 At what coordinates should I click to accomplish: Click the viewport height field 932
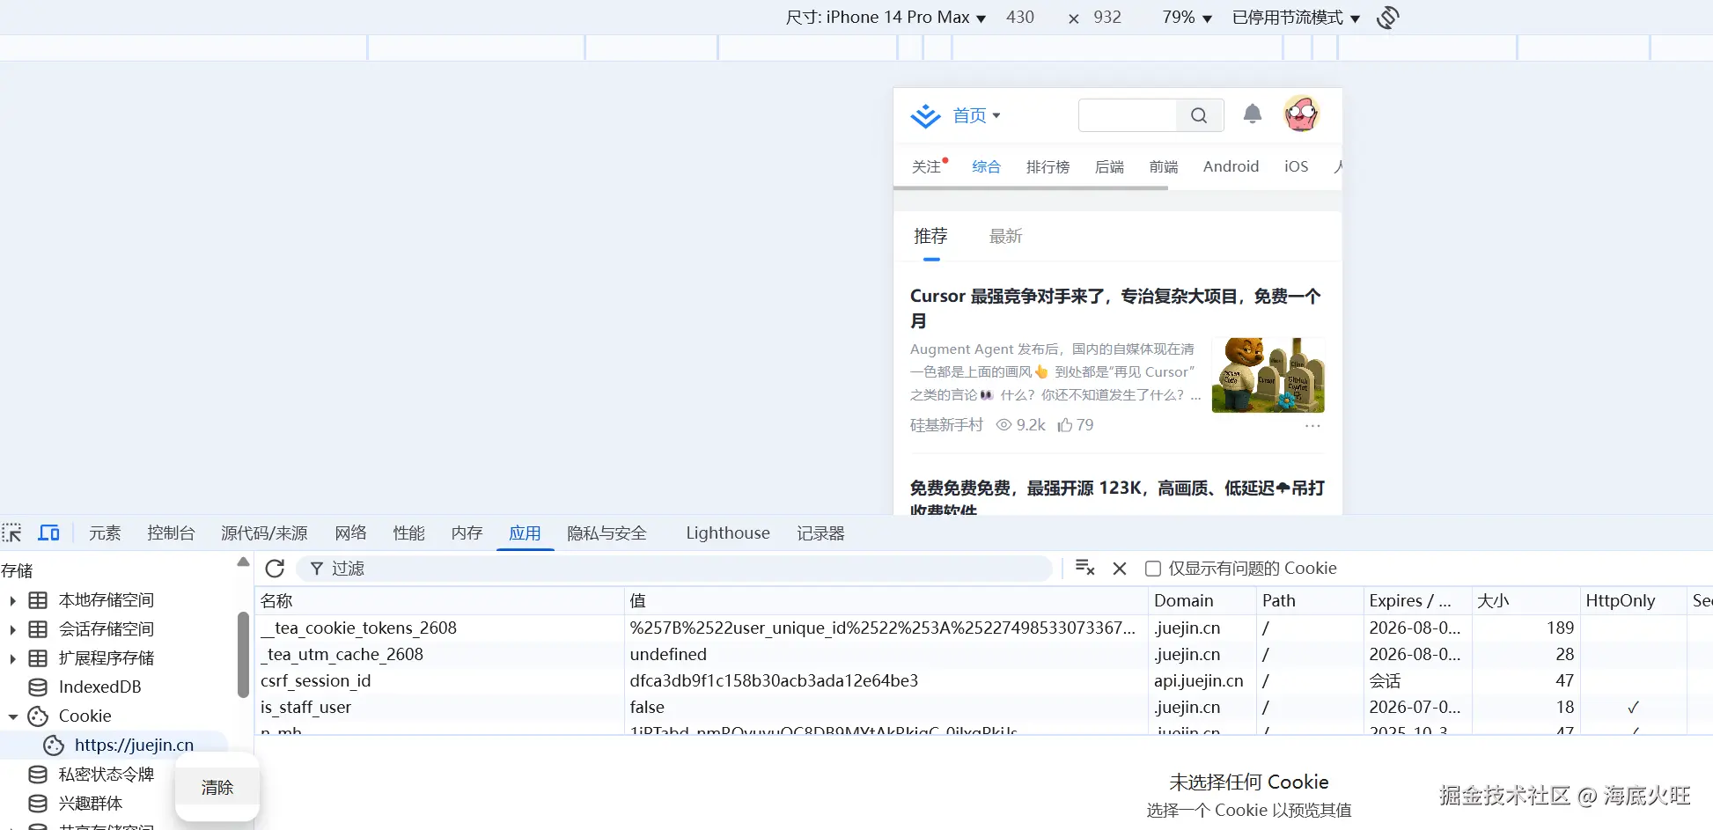(1107, 18)
